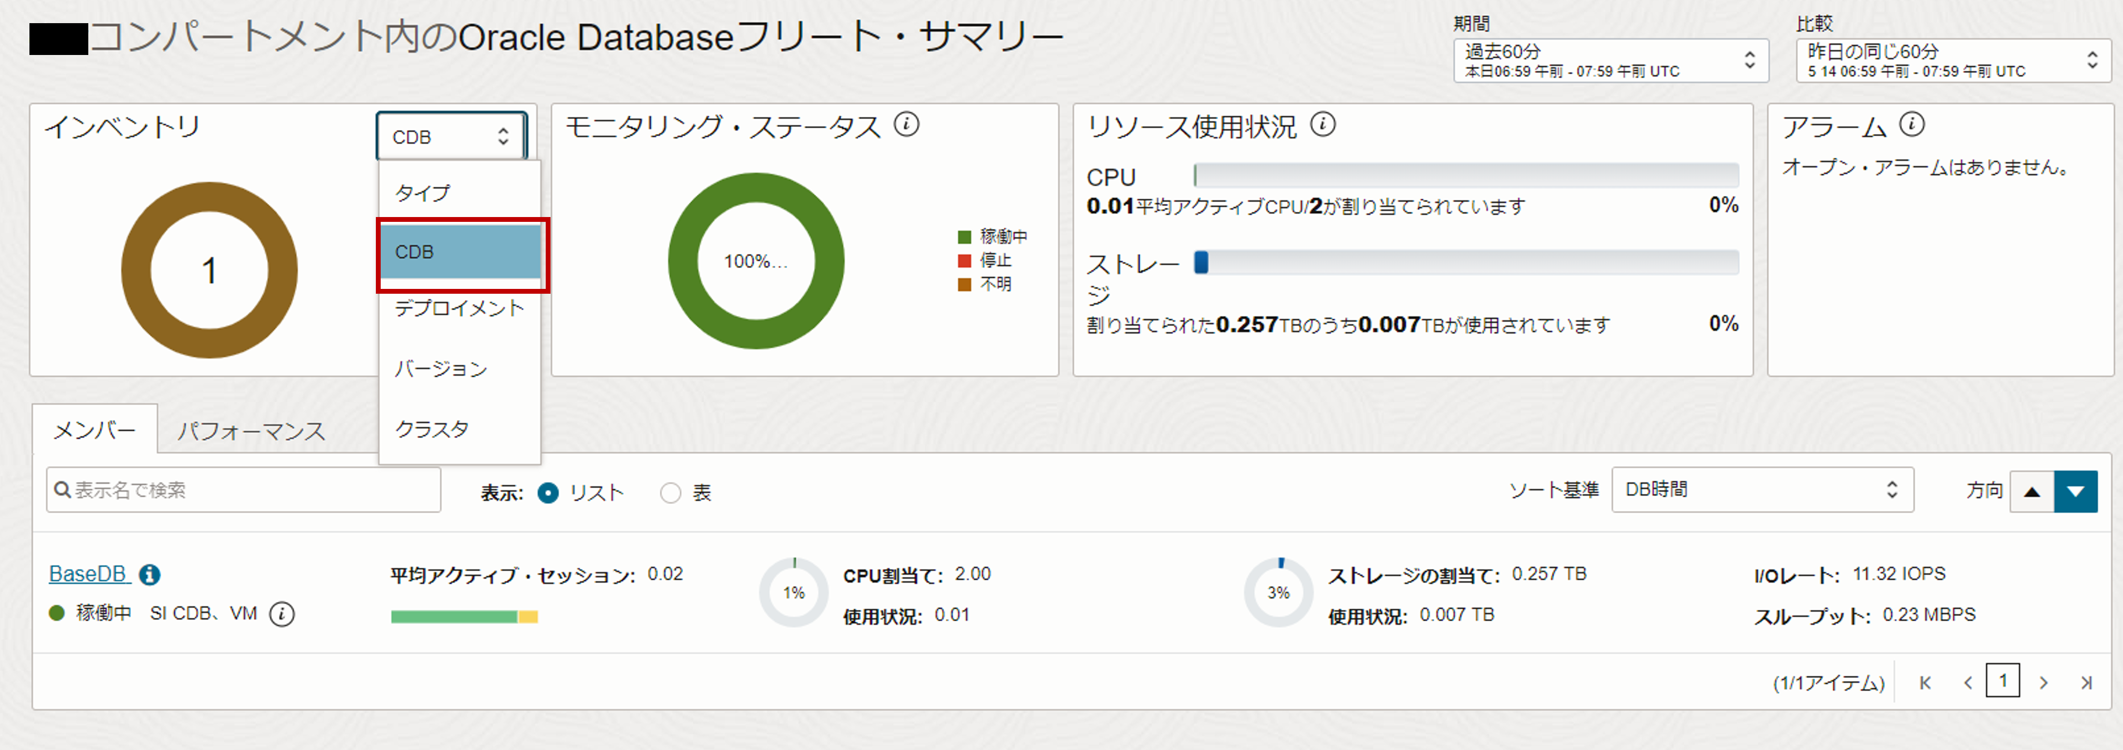
Task: Go to previous page of members
Action: (x=1968, y=682)
